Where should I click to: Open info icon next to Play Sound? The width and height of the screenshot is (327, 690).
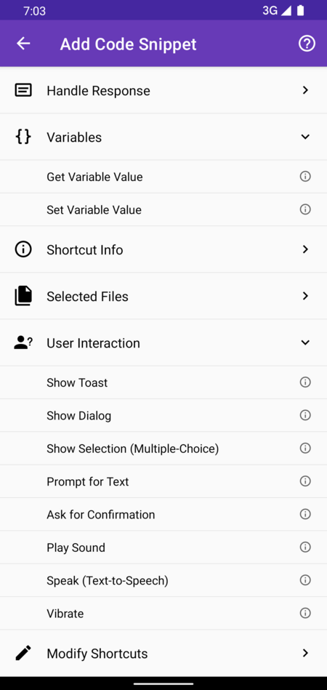pyautogui.click(x=305, y=547)
